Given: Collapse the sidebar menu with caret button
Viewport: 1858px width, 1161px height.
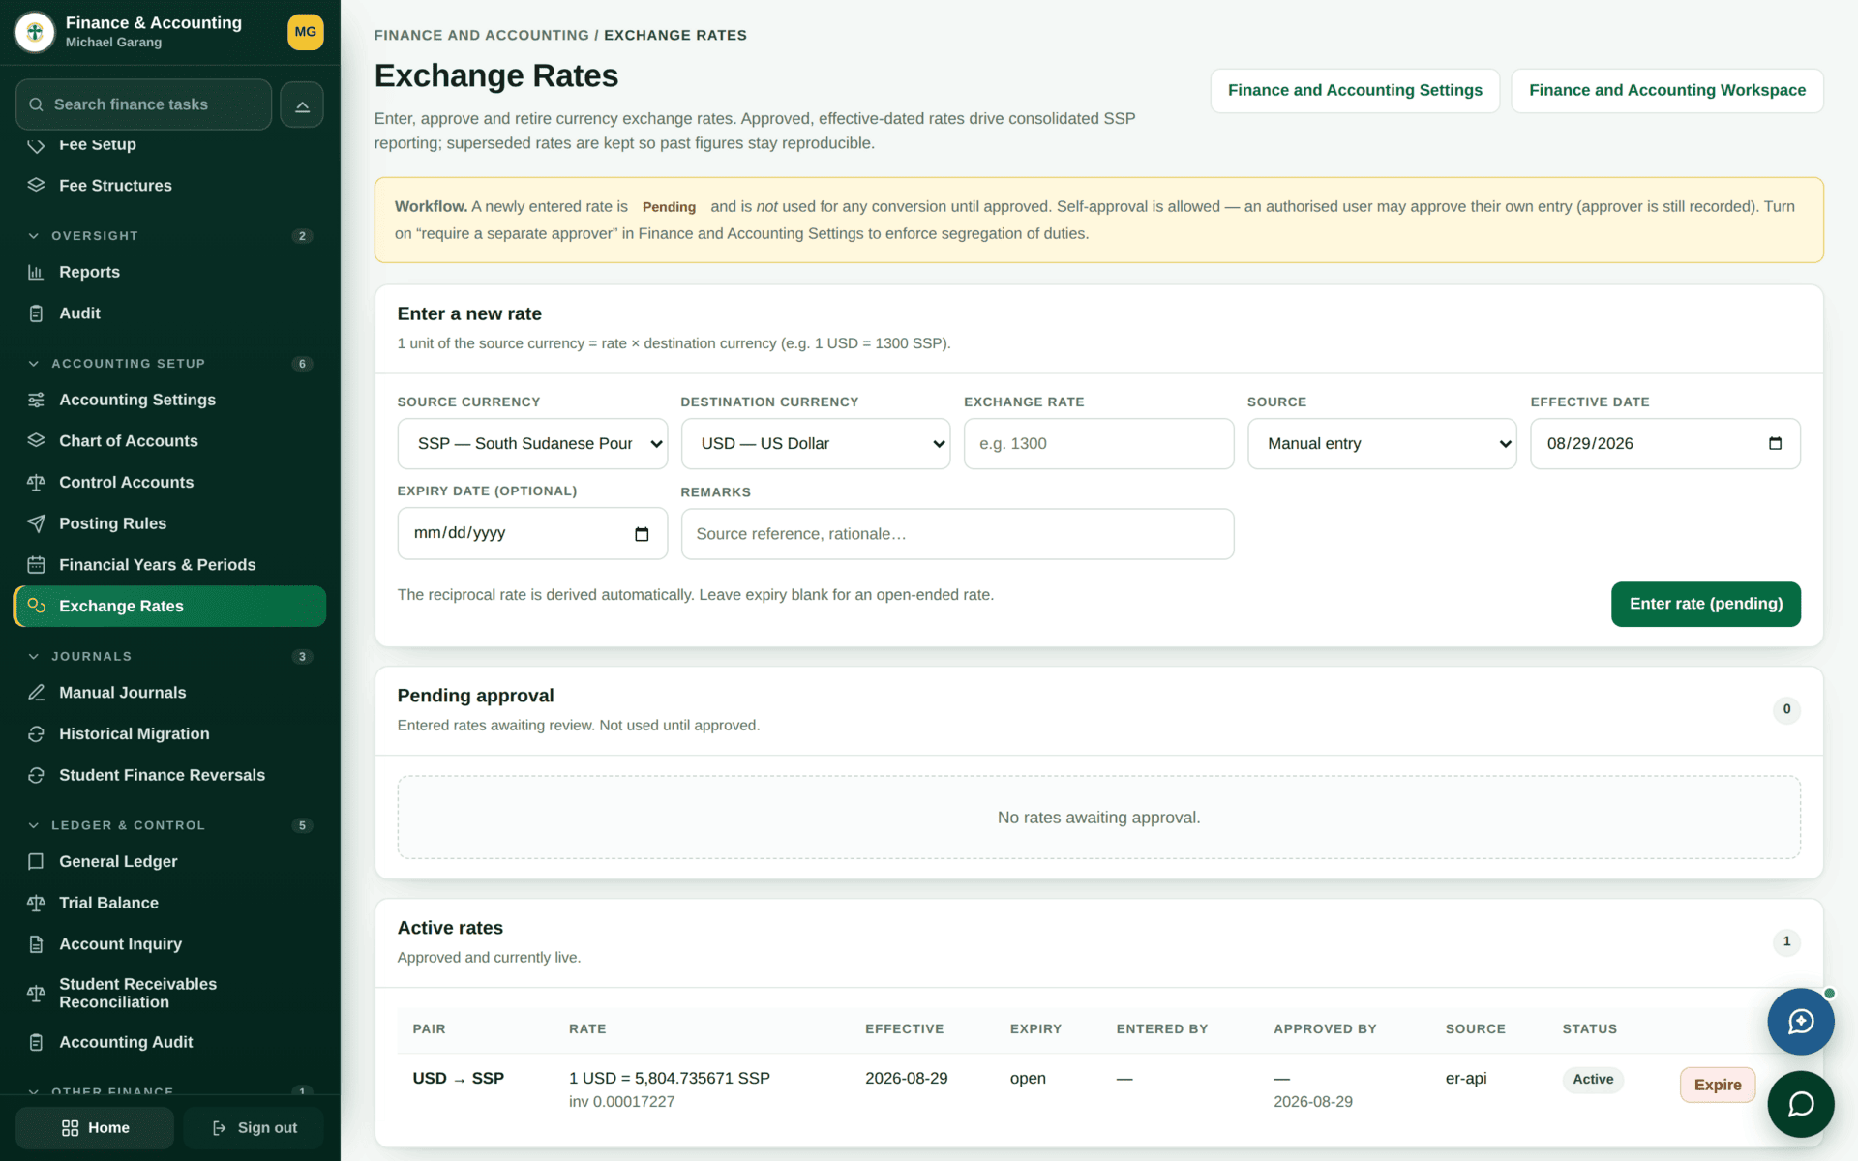Looking at the screenshot, I should [x=302, y=104].
